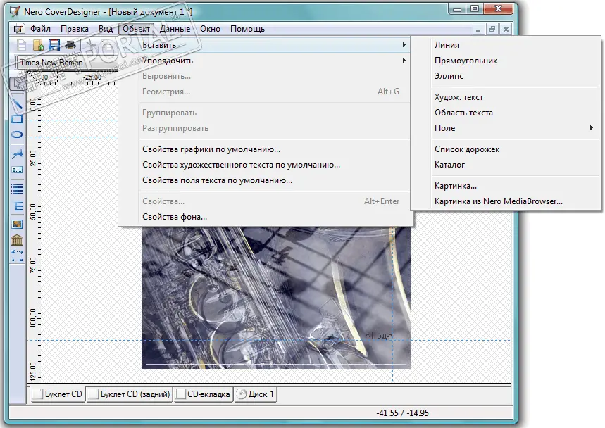Image resolution: width=605 pixels, height=428 pixels.
Task: Insert Прямоугольник from the submenu
Action: [466, 61]
